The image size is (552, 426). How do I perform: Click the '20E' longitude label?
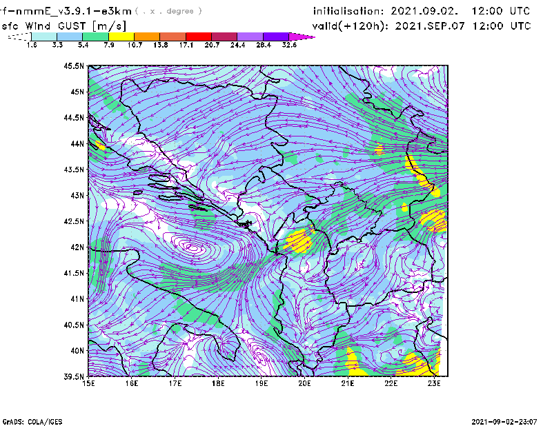[304, 383]
